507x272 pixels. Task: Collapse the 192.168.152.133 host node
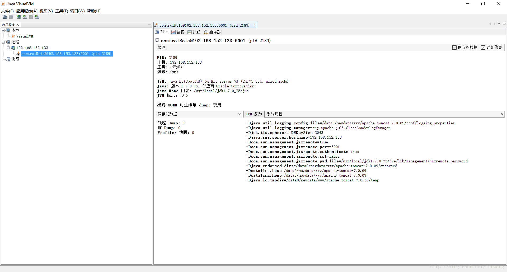coord(8,48)
